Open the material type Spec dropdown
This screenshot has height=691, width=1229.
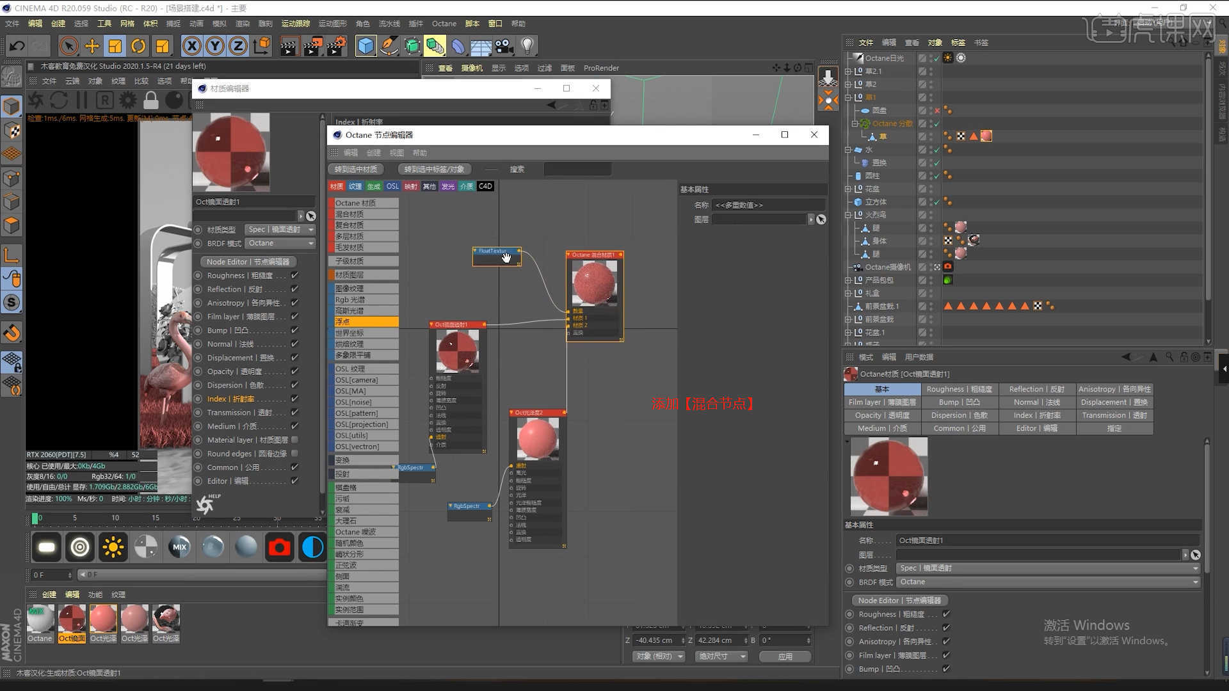pyautogui.click(x=281, y=229)
